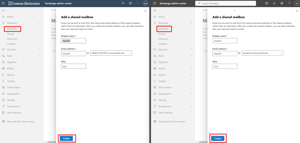Viewport: 300px width, 143px height.
Task: Select Resources in left window sidebar
Action: tap(12, 39)
